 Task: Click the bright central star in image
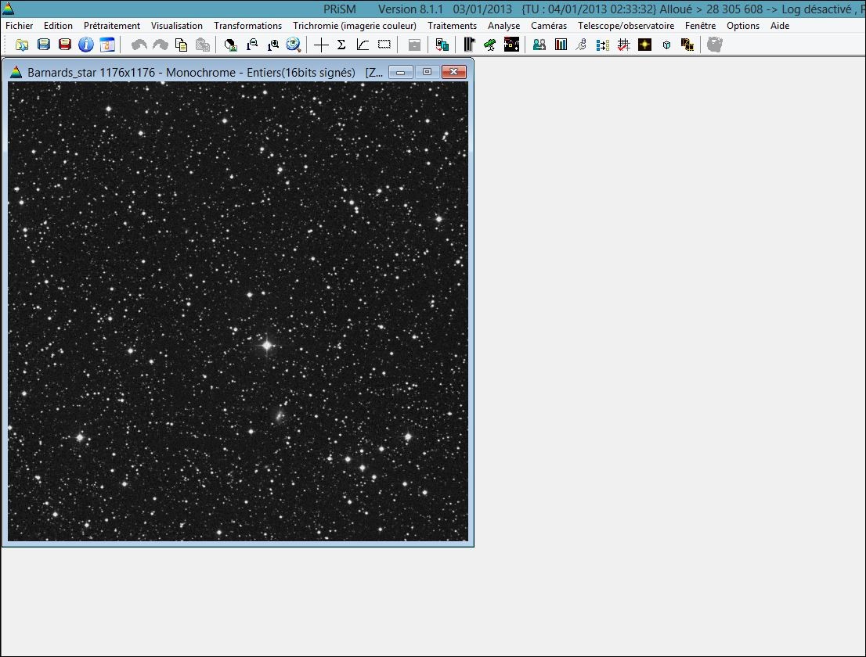267,346
